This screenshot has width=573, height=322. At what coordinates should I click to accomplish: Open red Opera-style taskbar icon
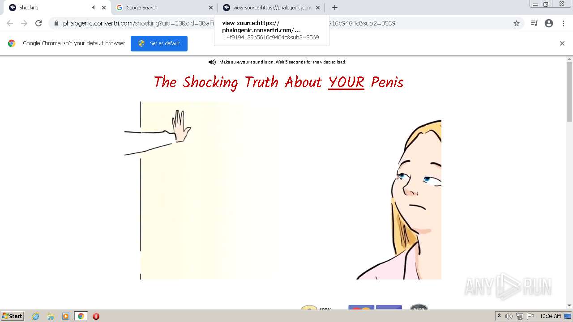click(x=96, y=316)
